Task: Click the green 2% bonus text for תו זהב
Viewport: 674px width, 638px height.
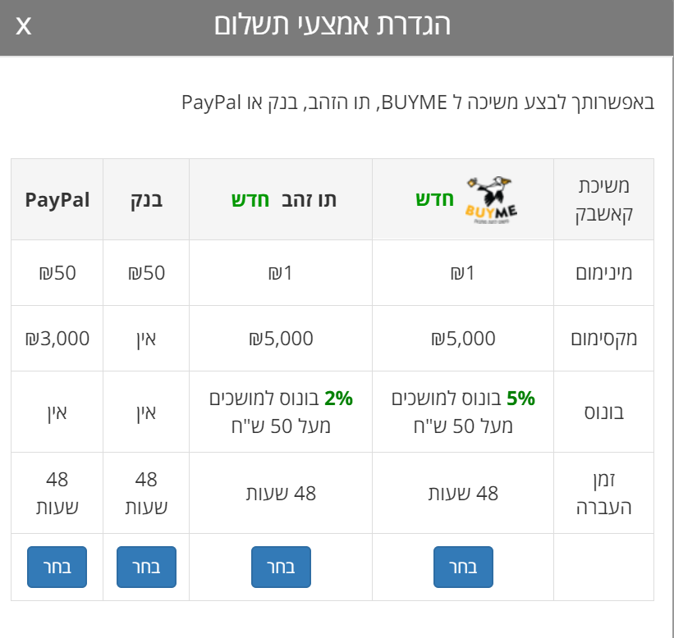Action: [x=338, y=399]
